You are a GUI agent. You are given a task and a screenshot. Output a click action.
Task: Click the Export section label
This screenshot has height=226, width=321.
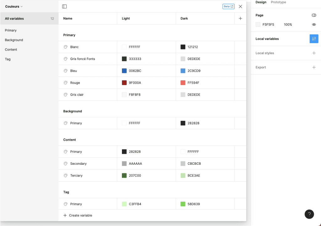pos(260,68)
